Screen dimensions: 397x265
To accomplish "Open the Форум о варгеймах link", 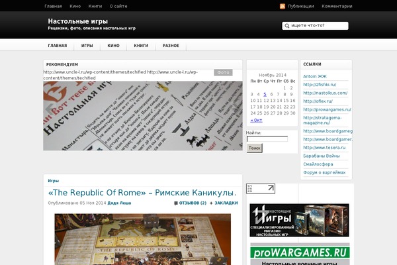I will tap(324, 172).
